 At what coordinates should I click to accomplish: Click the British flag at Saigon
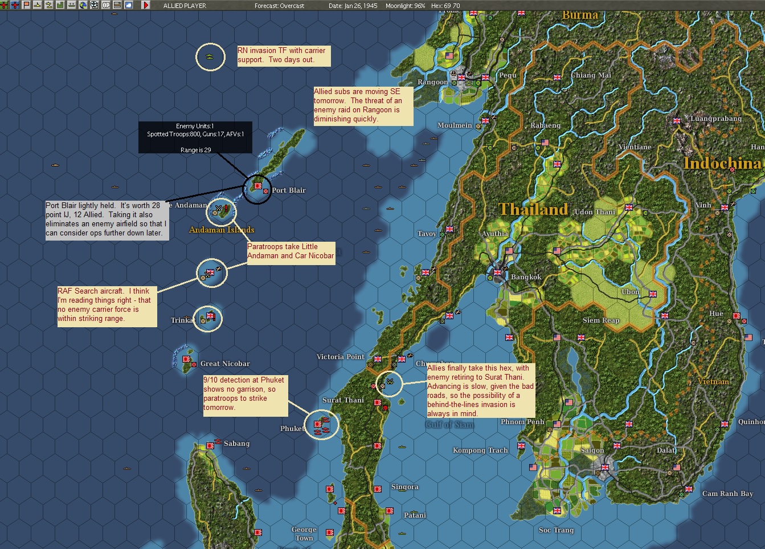605,467
